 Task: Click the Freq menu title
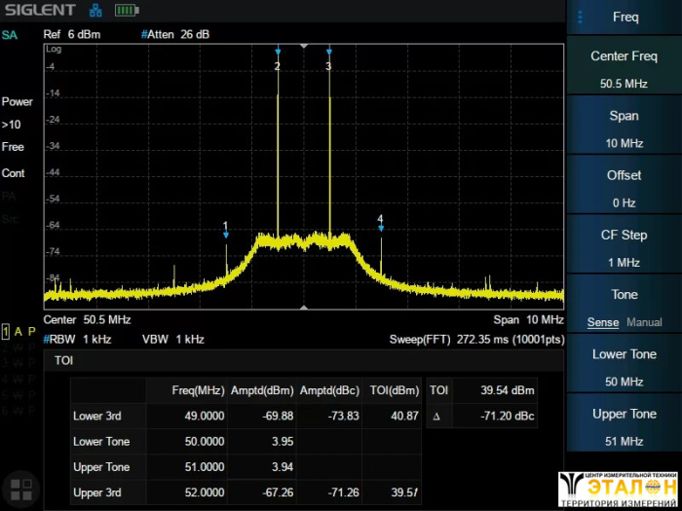click(625, 17)
